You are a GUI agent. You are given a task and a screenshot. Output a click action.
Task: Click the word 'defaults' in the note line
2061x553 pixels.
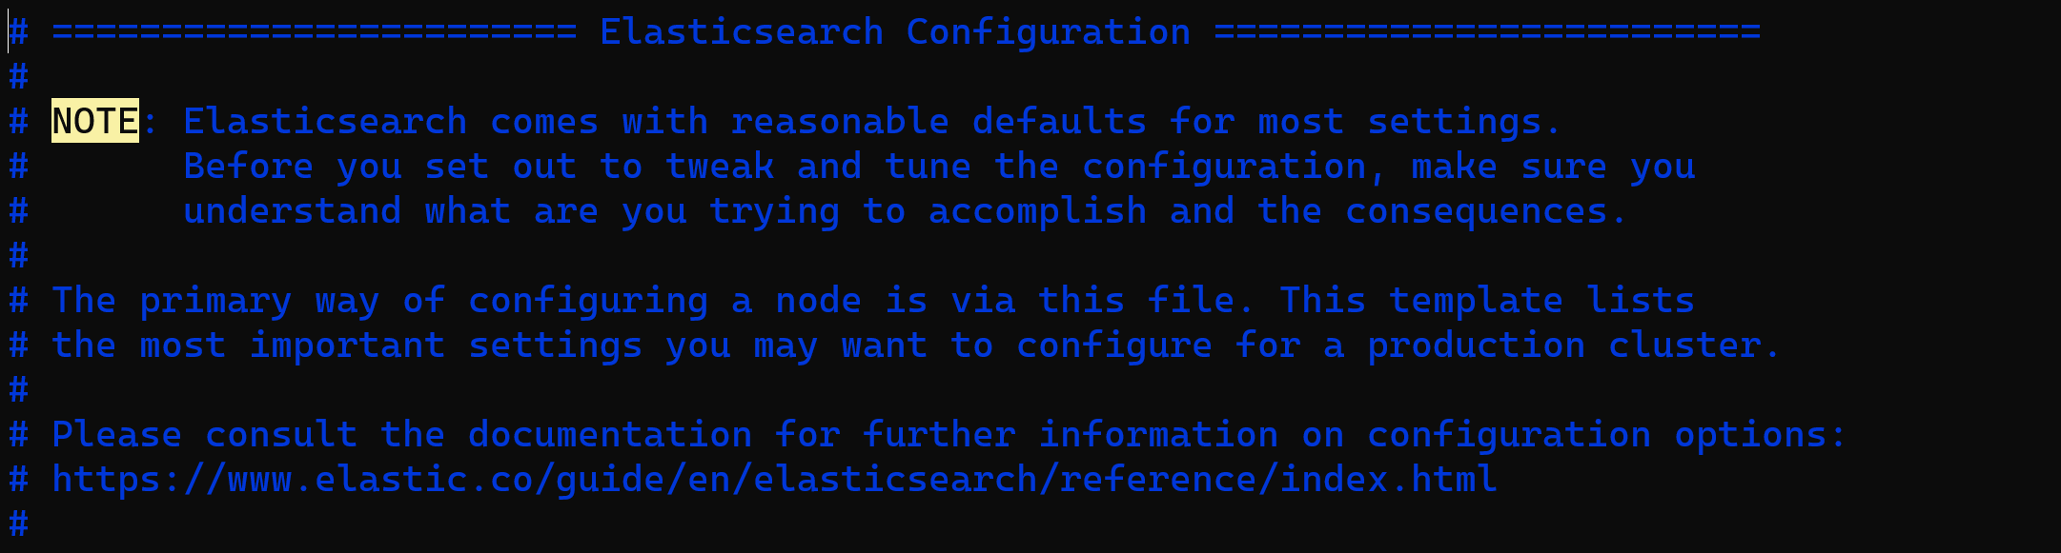pyautogui.click(x=1059, y=121)
